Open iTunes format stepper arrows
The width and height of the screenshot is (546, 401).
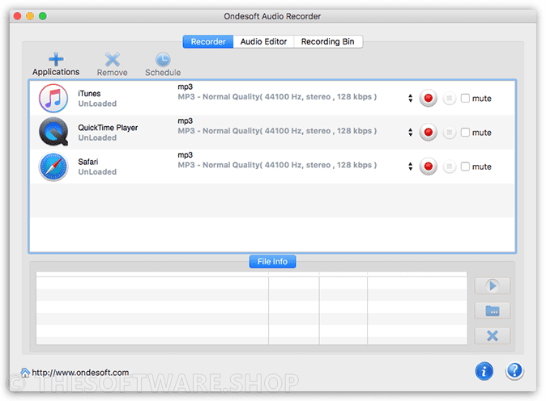(x=411, y=99)
